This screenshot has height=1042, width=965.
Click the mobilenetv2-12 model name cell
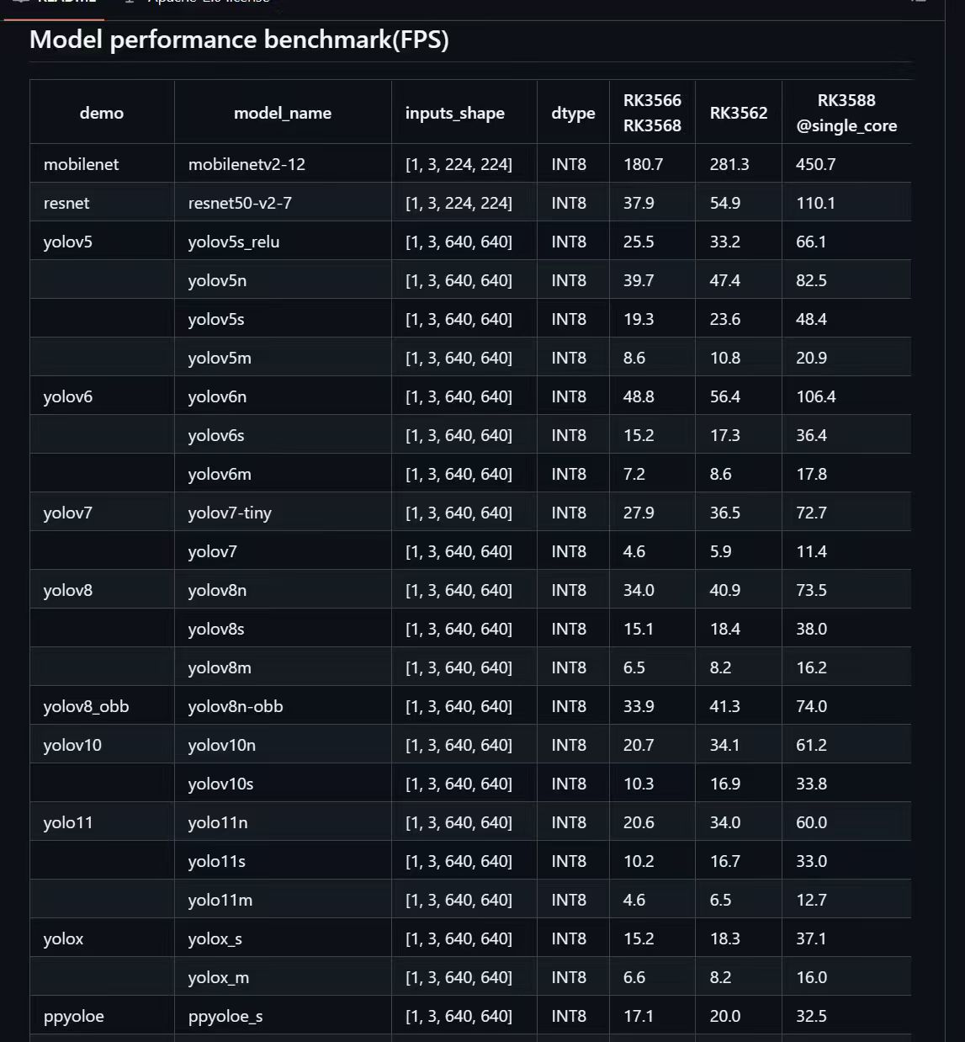(247, 164)
